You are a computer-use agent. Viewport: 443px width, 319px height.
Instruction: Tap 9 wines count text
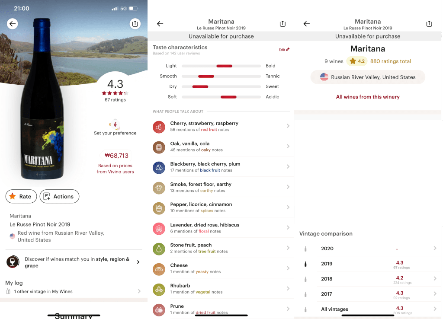[x=334, y=61]
